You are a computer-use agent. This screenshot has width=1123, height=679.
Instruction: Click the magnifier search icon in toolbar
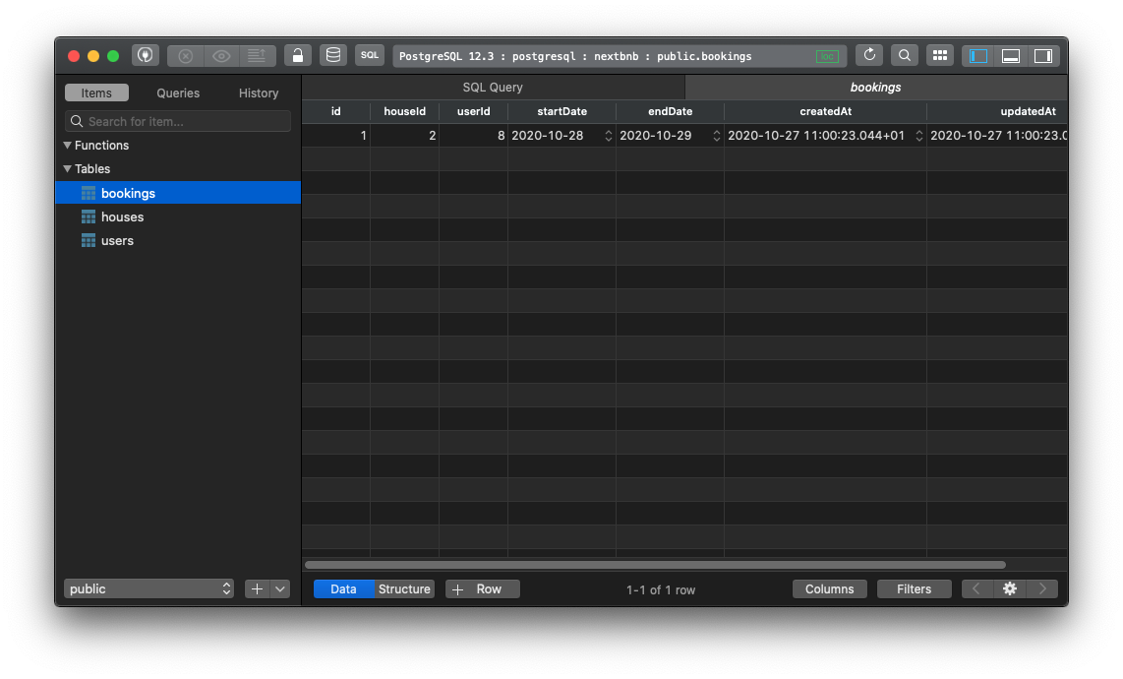pyautogui.click(x=904, y=55)
